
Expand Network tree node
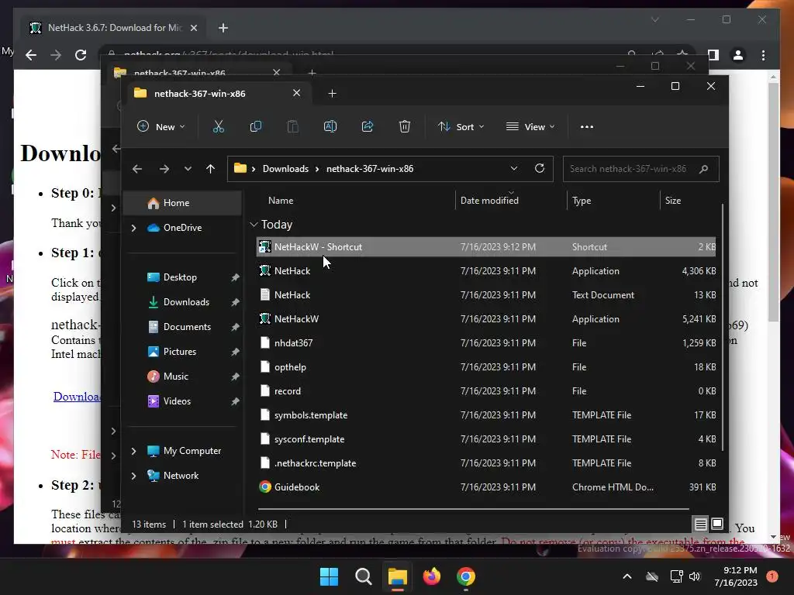pos(133,476)
